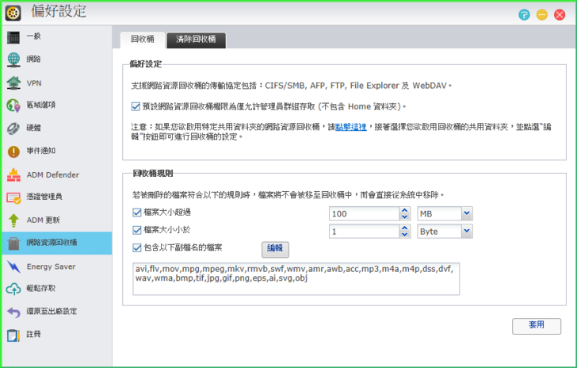577x368 pixels.
Task: Select the 事件通知 sidebar label
Action: (x=41, y=151)
